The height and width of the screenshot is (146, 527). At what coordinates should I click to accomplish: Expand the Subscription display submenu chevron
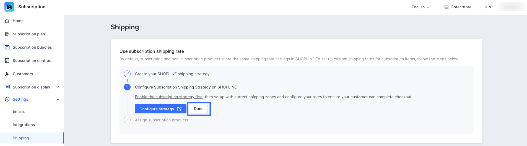(x=58, y=87)
